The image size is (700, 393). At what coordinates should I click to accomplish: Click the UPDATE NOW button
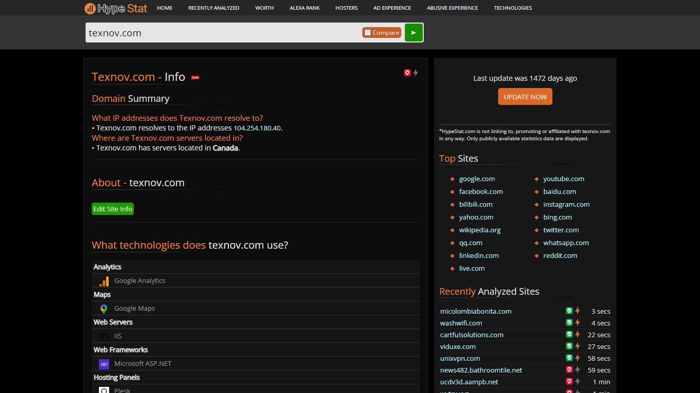point(525,97)
